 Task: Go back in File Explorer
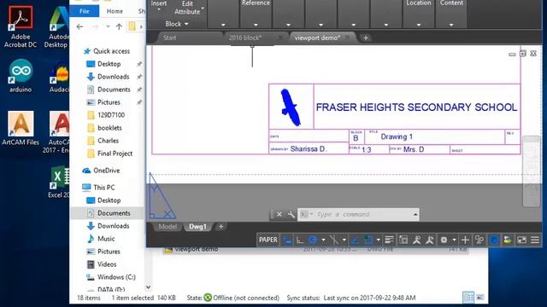point(79,26)
